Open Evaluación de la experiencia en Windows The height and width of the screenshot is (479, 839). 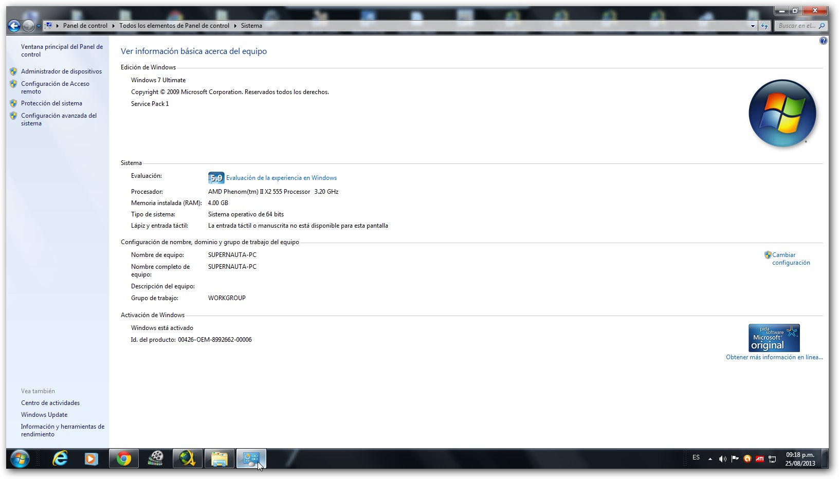(x=281, y=178)
